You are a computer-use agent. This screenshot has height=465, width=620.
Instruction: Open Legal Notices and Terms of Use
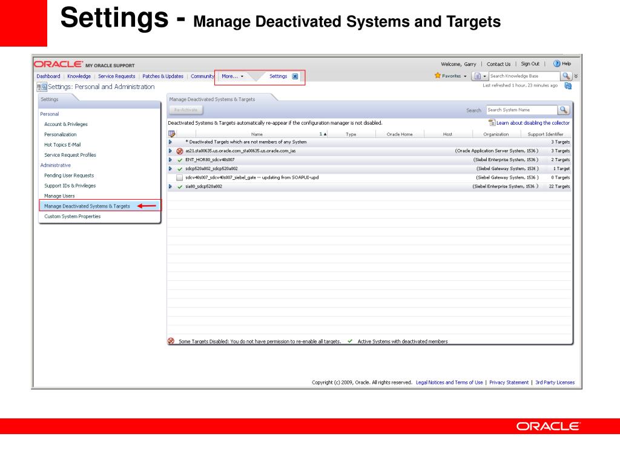tap(449, 383)
